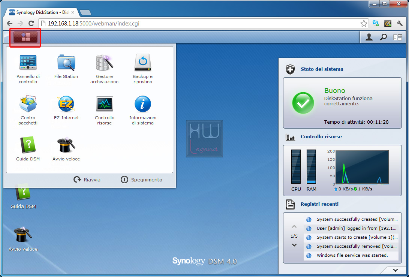Click the network traffic graph

(362, 167)
